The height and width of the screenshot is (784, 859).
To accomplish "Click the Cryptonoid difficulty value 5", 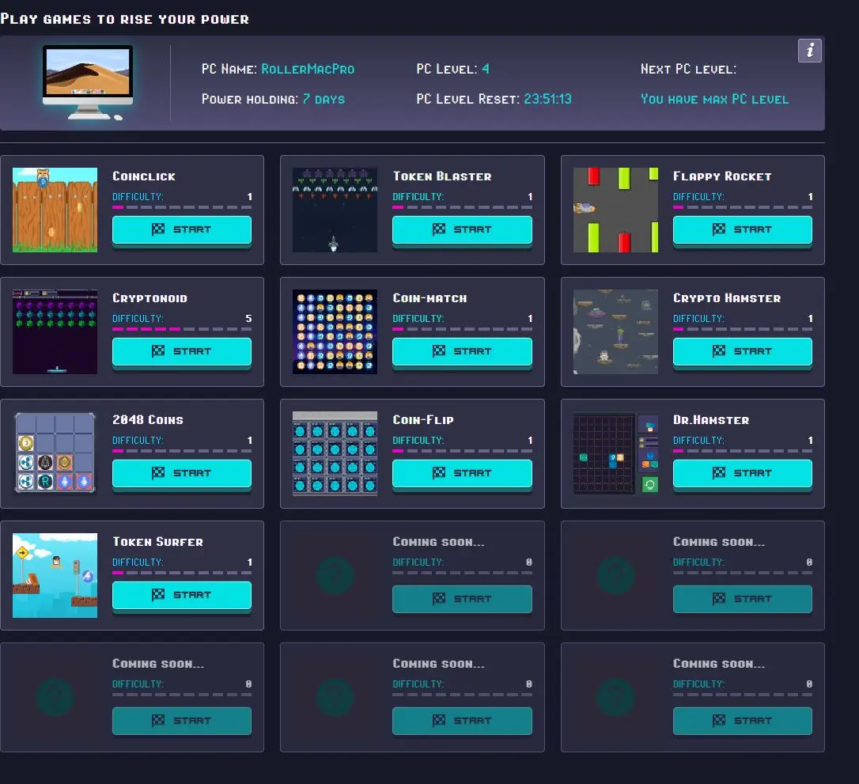I will point(248,318).
